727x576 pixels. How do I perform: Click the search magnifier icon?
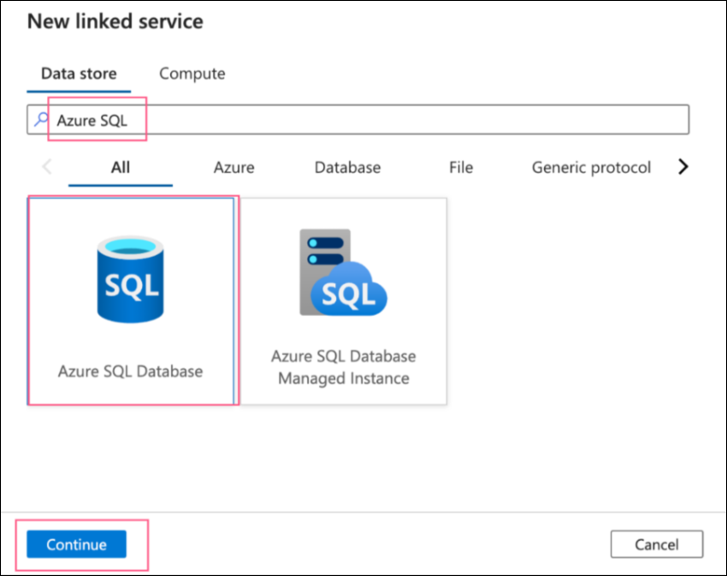(x=41, y=119)
